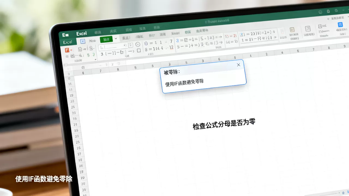
Task: Click the framed picture icon in the right ribbon
Action: pyautogui.click(x=308, y=29)
